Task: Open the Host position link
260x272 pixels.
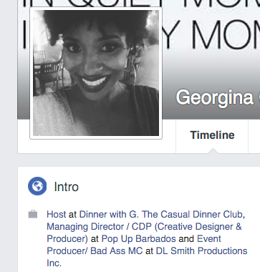Action: (57, 214)
